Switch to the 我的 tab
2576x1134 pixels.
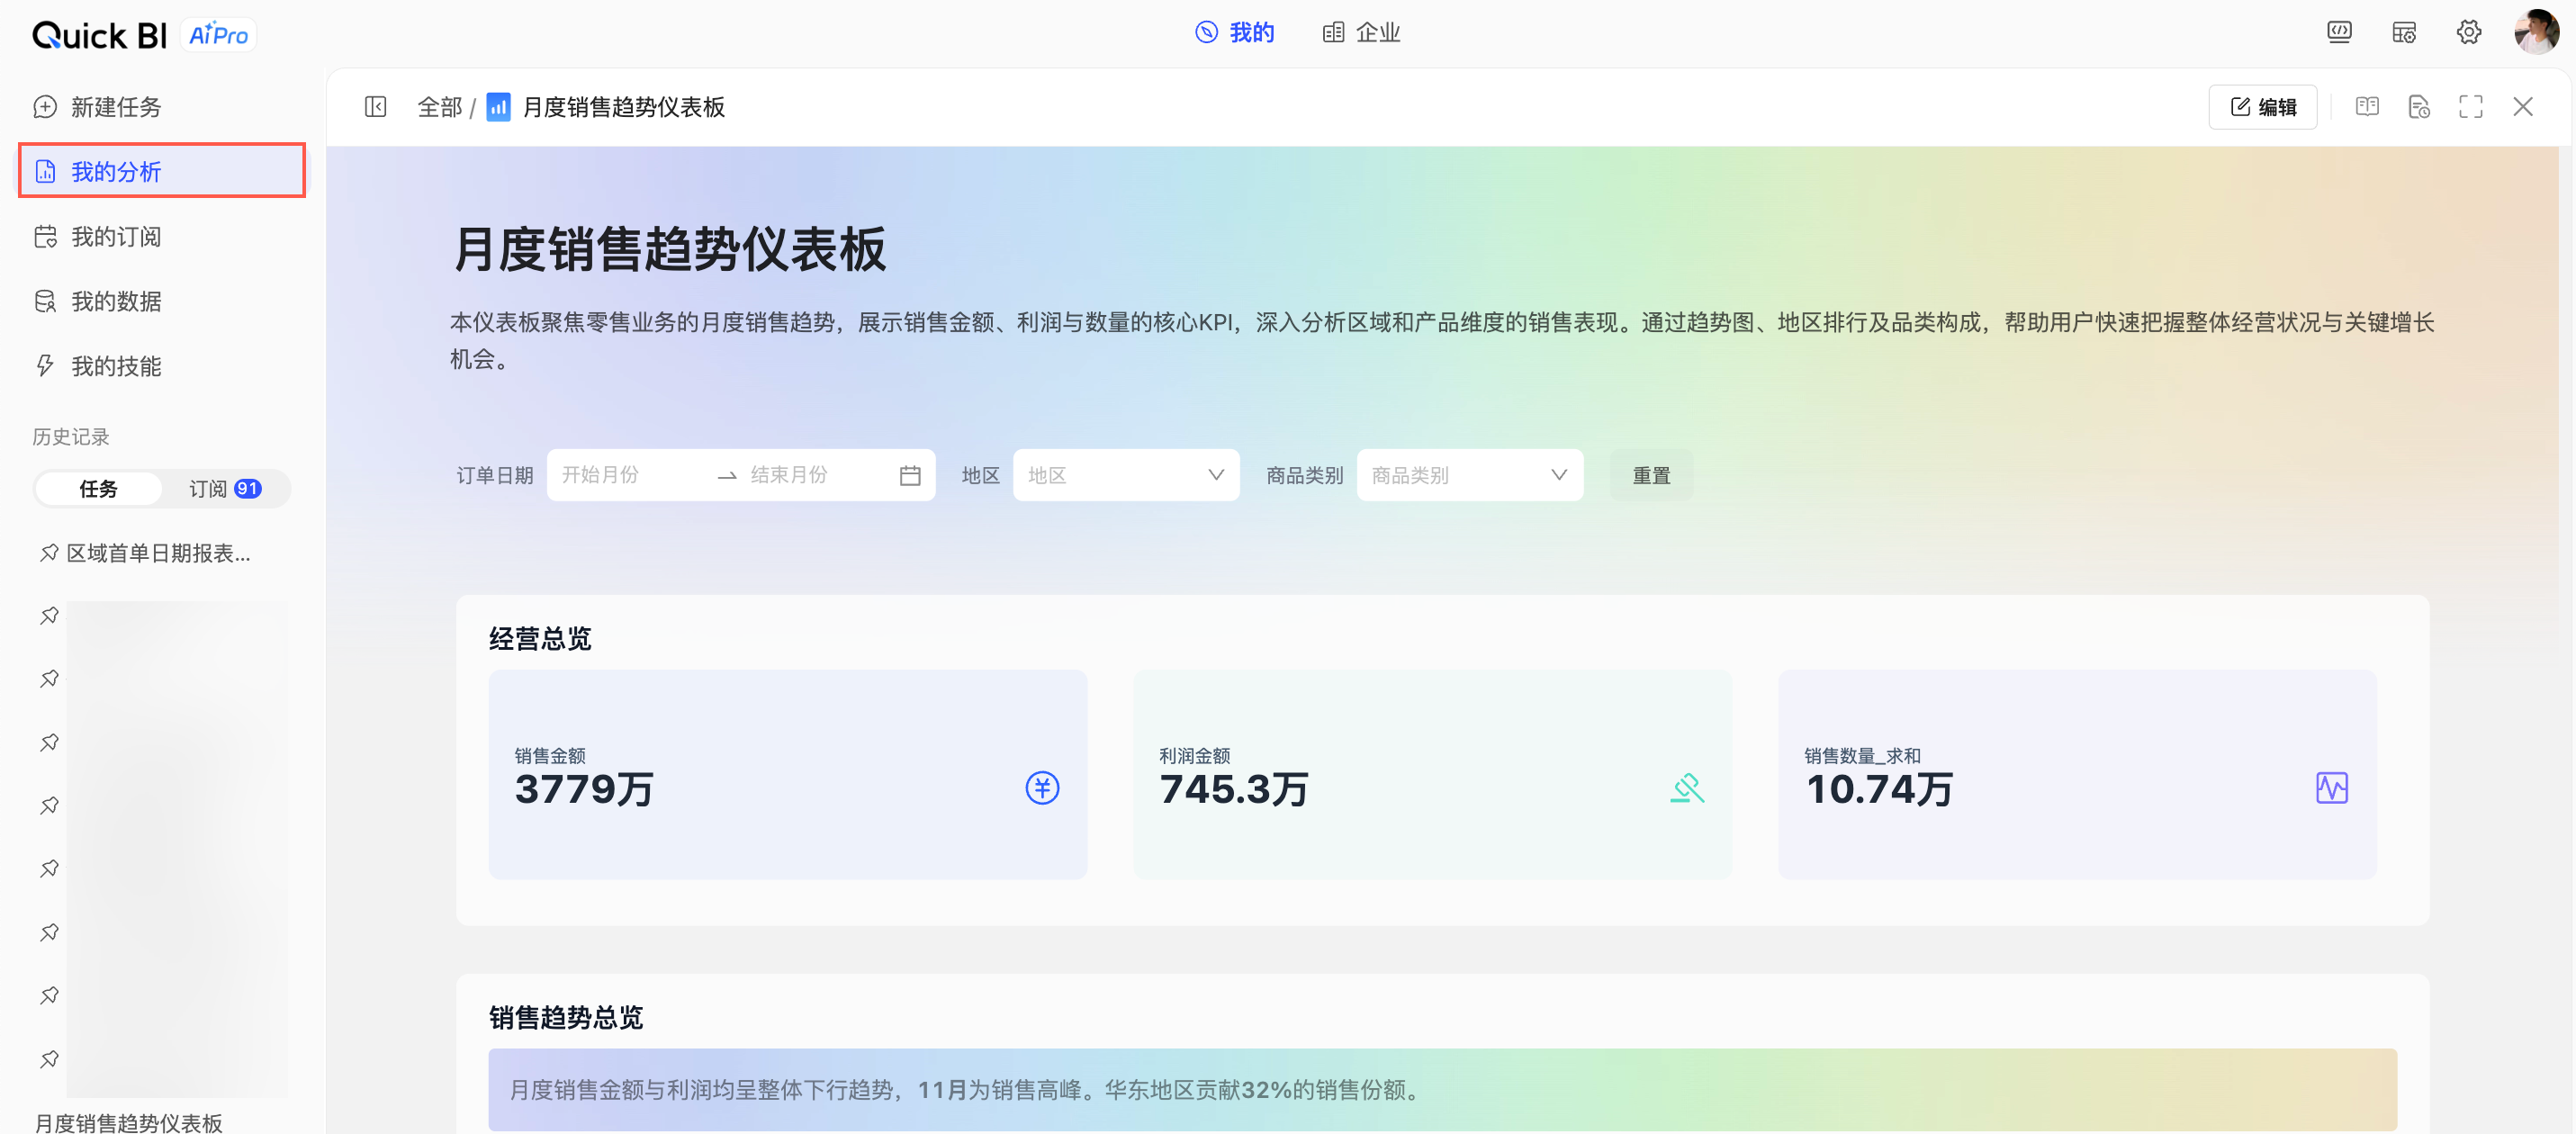pos(1235,32)
